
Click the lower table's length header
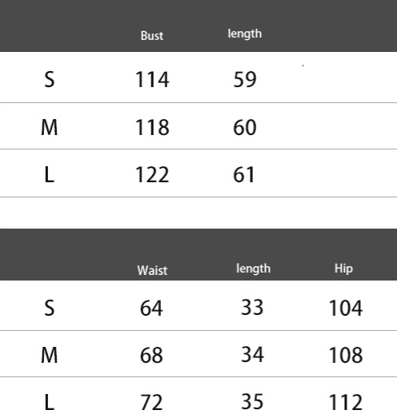254,269
